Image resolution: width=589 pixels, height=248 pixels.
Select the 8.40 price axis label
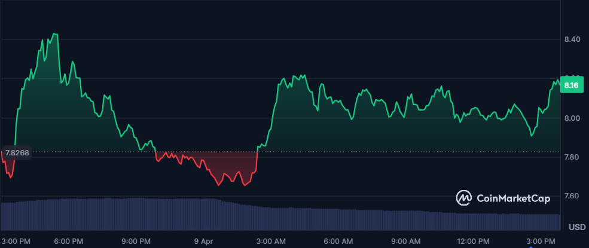coord(572,39)
